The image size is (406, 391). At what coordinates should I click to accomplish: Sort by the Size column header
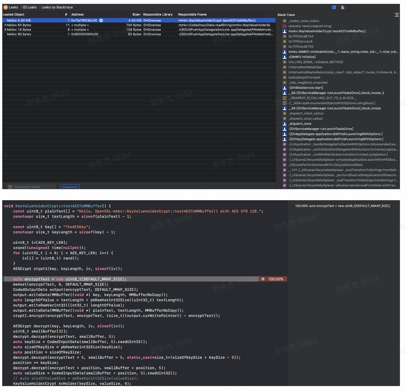pyautogui.click(x=136, y=15)
